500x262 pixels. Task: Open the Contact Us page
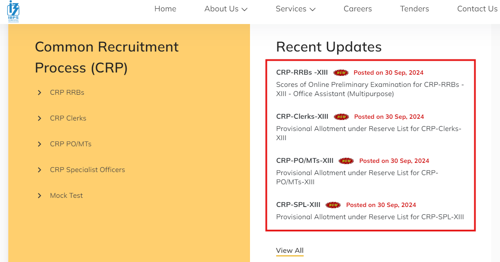pyautogui.click(x=477, y=8)
